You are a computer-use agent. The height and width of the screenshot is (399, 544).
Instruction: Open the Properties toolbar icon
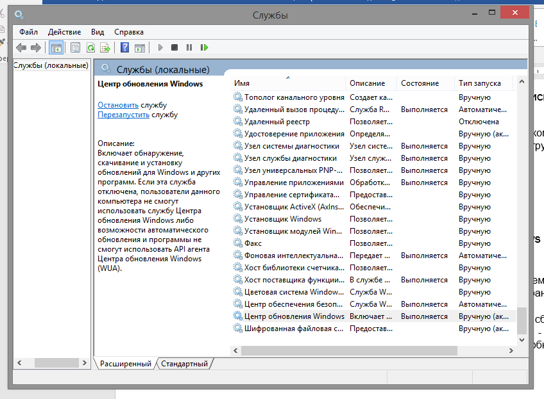pos(75,47)
